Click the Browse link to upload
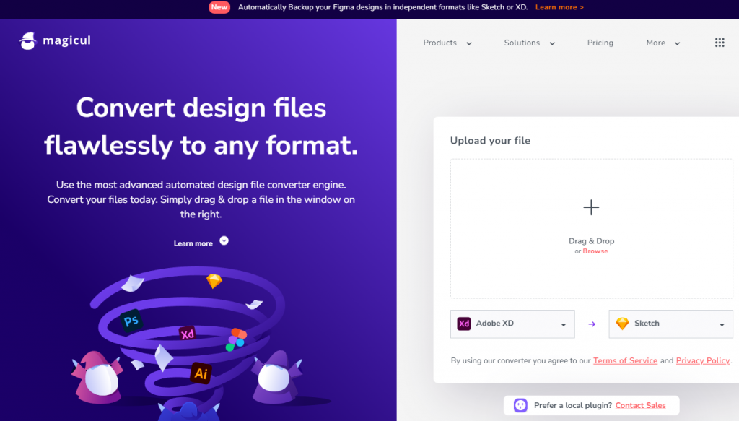The image size is (739, 421). pyautogui.click(x=595, y=251)
